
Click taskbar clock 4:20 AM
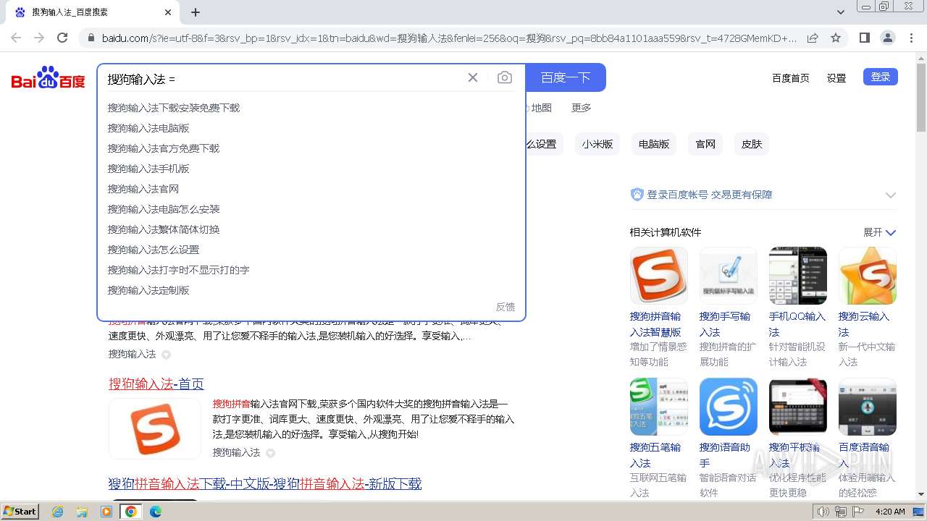tap(890, 512)
